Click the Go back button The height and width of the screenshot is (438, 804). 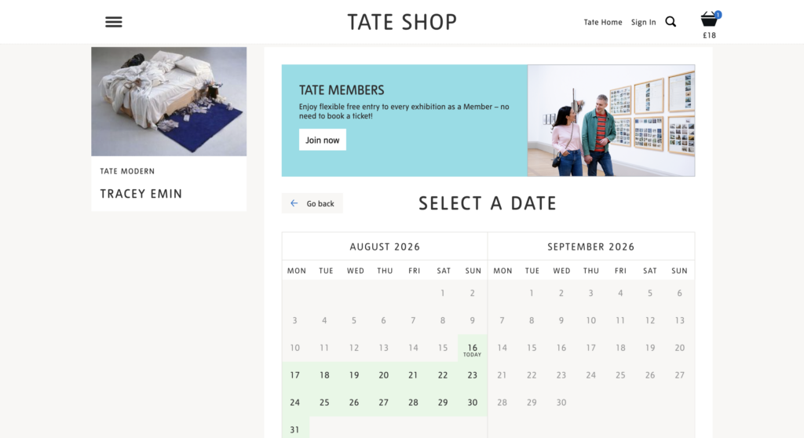pyautogui.click(x=312, y=203)
